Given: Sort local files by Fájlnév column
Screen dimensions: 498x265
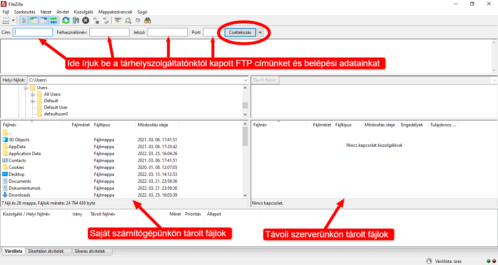Looking at the screenshot, I should (x=31, y=125).
